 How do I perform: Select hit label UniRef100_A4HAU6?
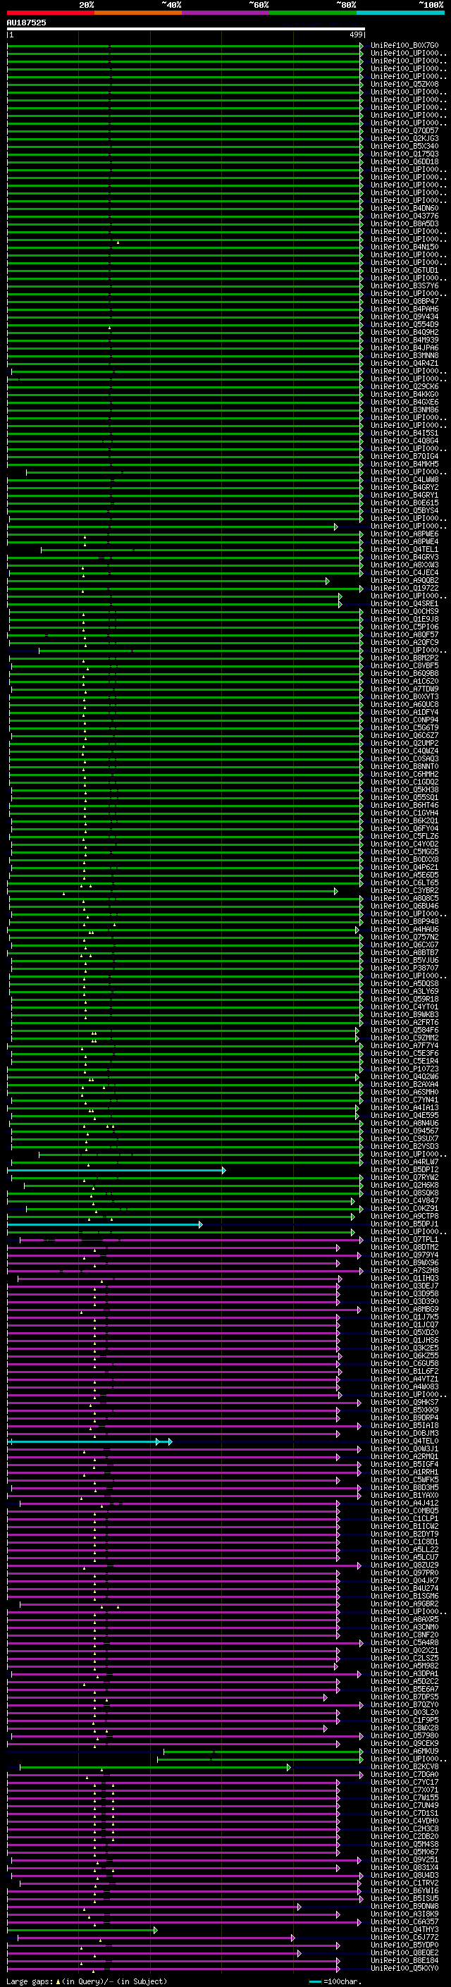[x=404, y=930]
